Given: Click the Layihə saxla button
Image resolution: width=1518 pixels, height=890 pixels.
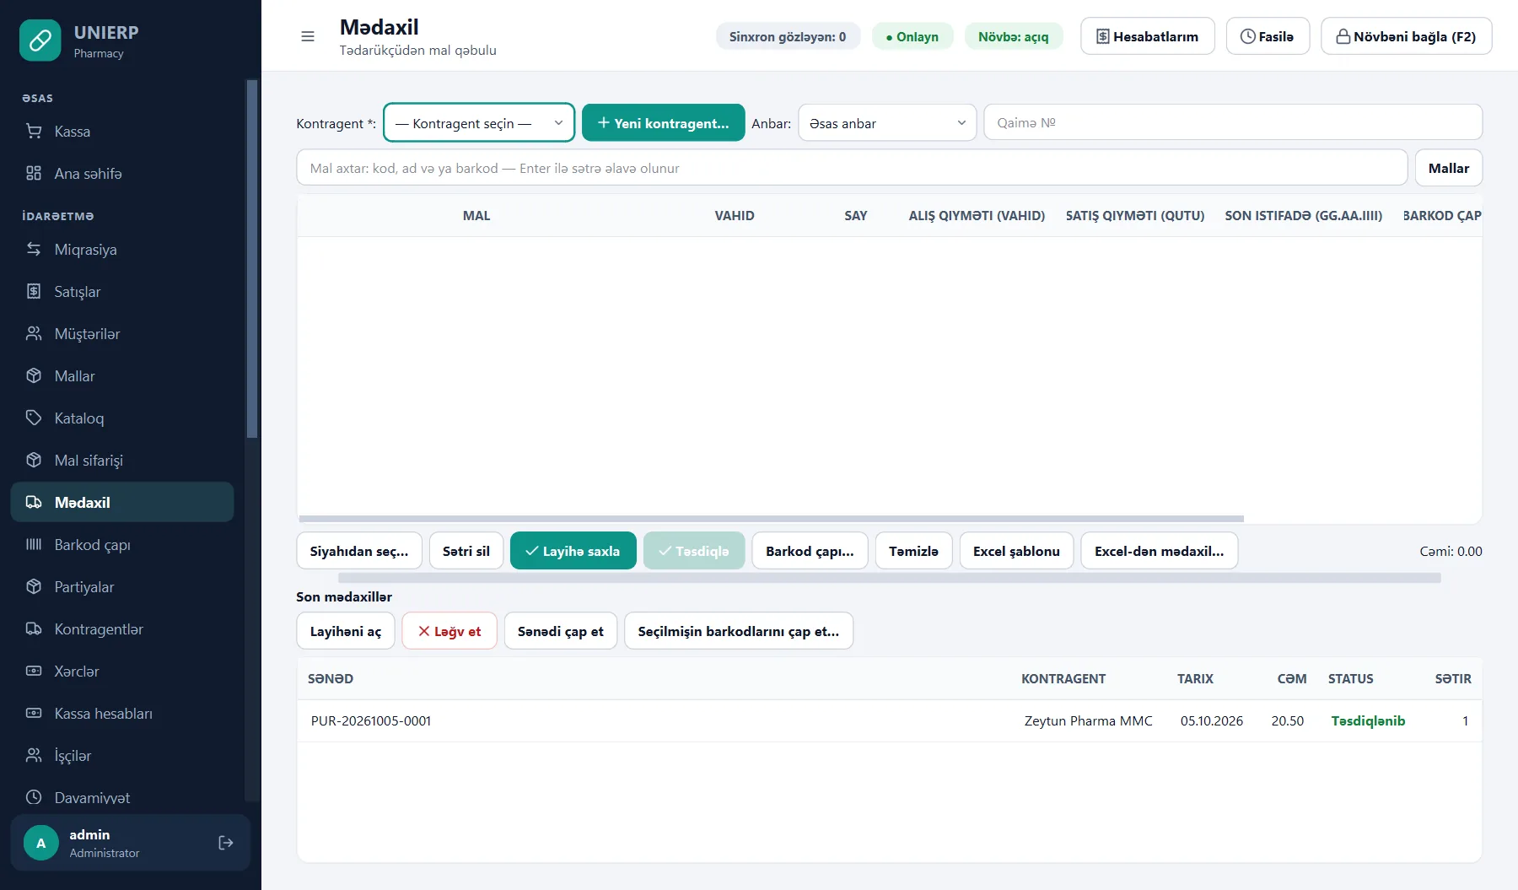Looking at the screenshot, I should pos(573,551).
